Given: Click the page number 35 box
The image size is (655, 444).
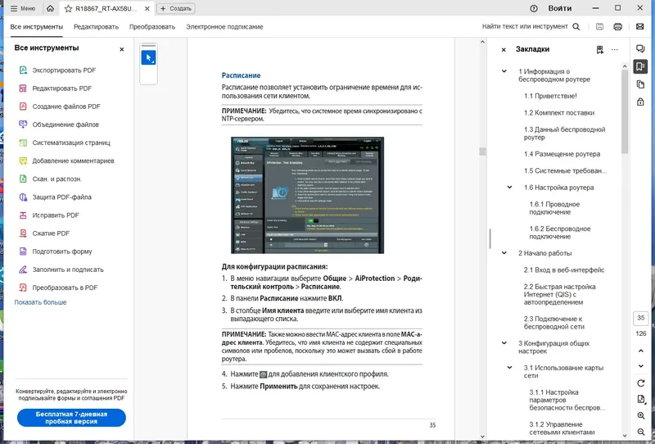Looking at the screenshot, I should pos(641,318).
